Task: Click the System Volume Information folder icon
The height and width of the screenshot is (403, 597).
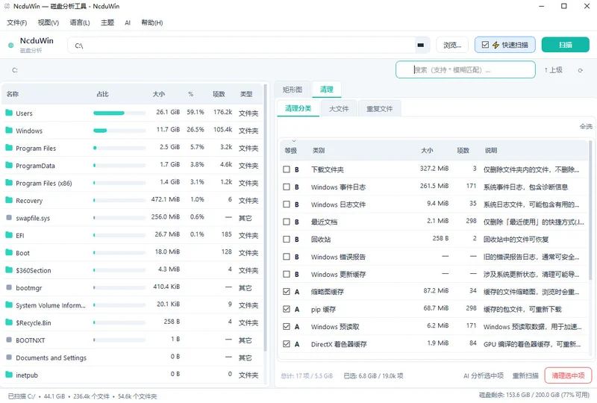Action: (9, 305)
